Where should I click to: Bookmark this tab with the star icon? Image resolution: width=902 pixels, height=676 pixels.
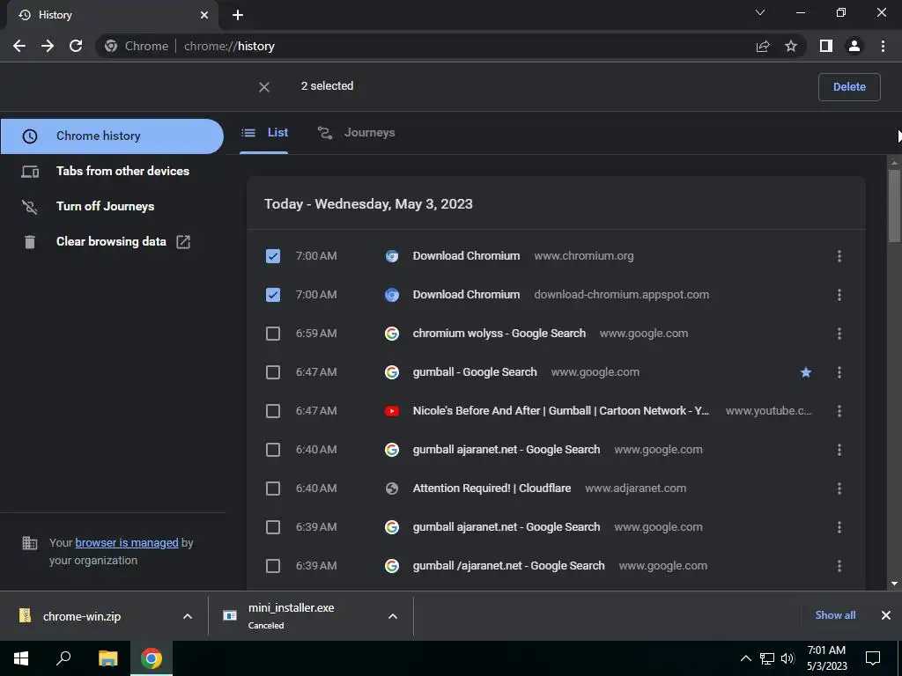pyautogui.click(x=791, y=46)
